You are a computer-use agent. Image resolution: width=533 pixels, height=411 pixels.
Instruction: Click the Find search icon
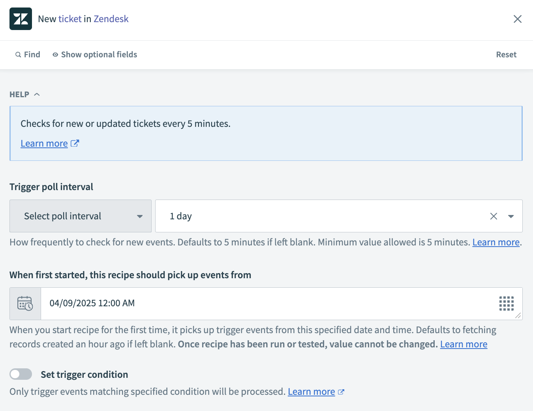[18, 55]
